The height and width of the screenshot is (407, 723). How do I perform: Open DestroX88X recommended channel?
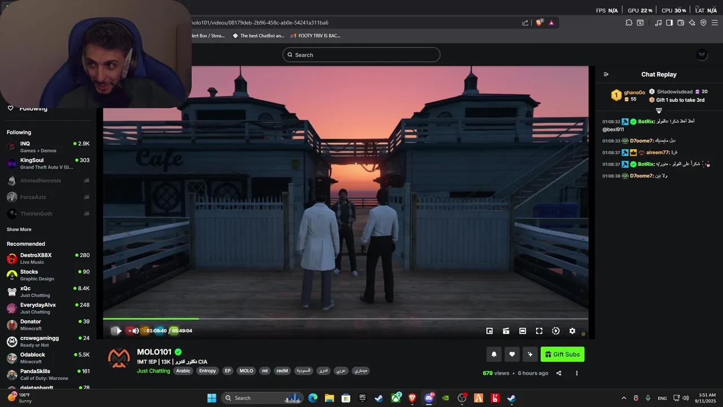click(x=48, y=258)
